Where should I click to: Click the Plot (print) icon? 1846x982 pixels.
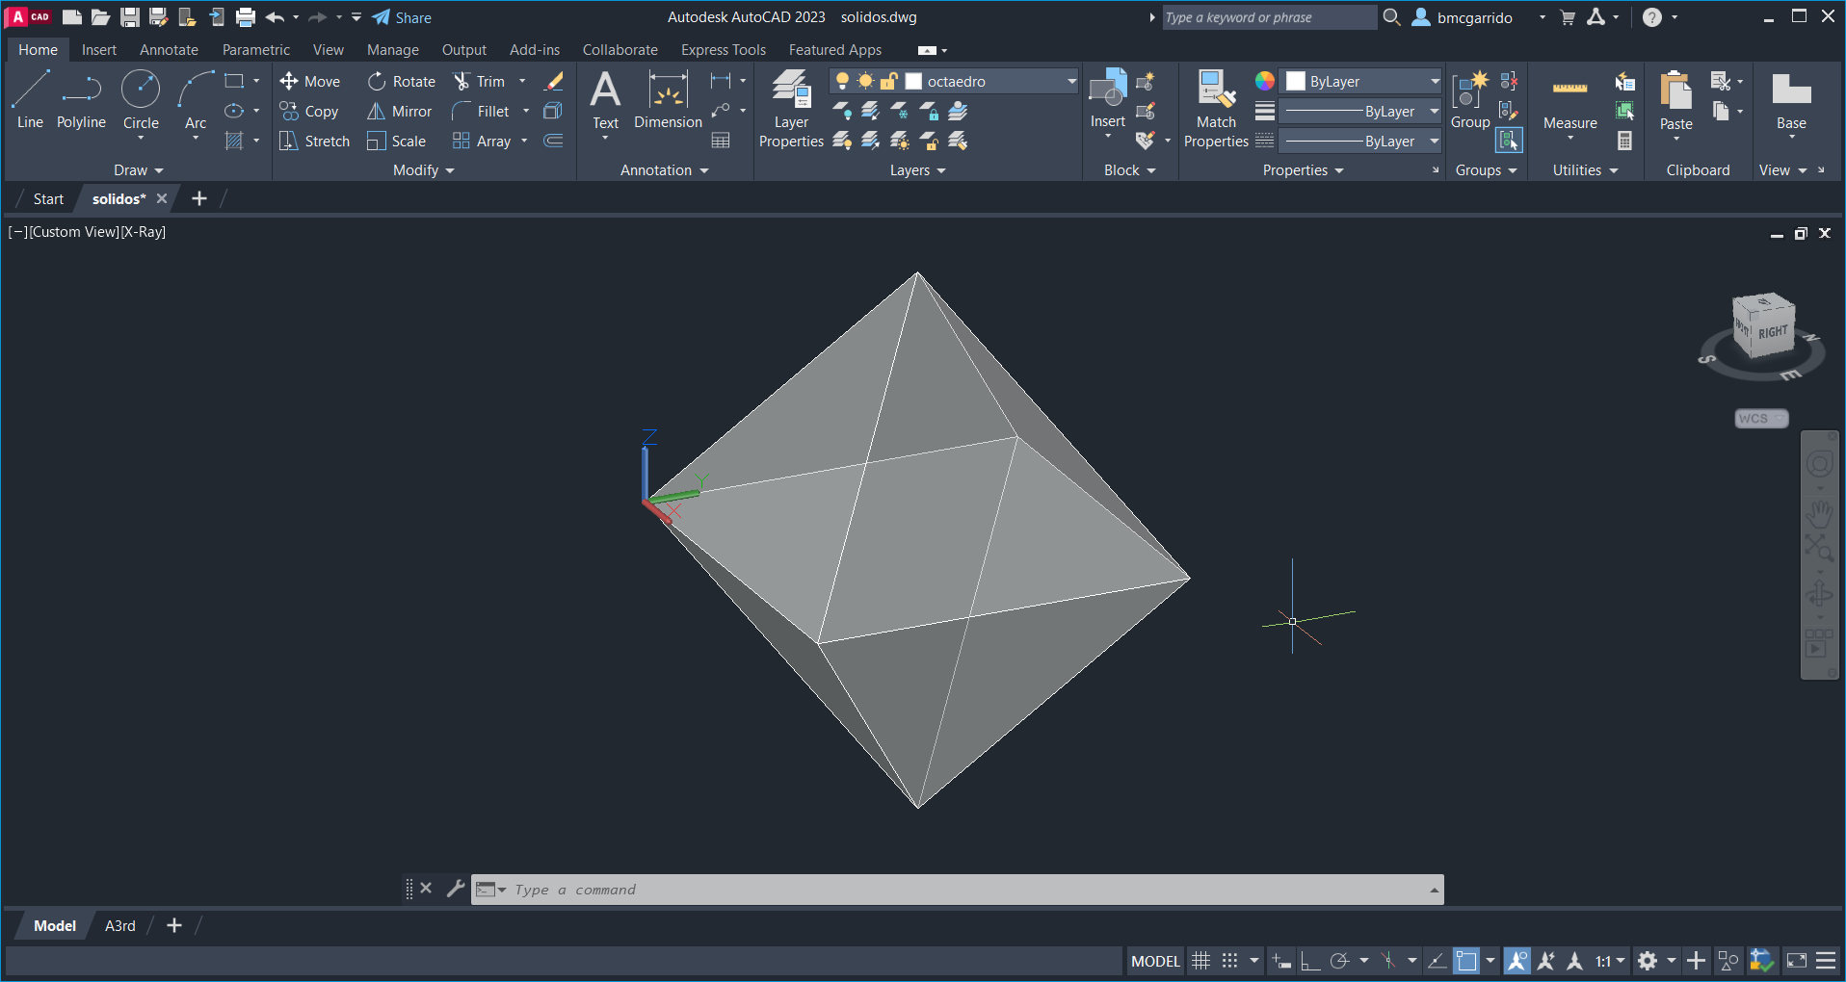click(246, 17)
